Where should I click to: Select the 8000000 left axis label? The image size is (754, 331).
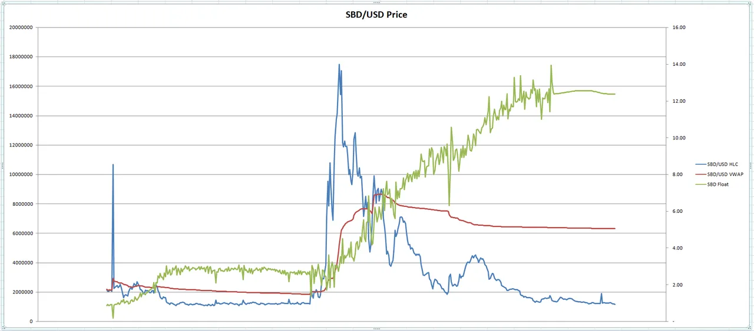click(x=21, y=204)
